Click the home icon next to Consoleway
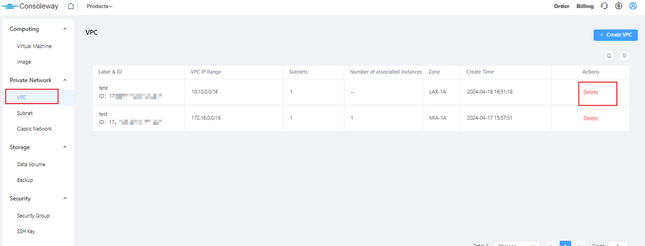 coord(71,7)
